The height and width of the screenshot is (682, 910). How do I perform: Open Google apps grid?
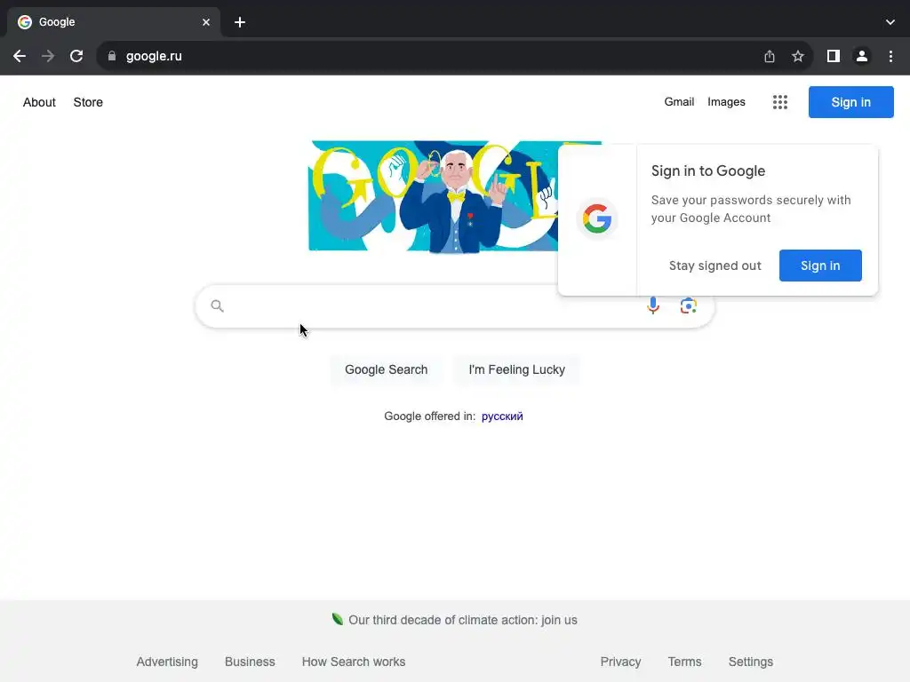(x=780, y=102)
